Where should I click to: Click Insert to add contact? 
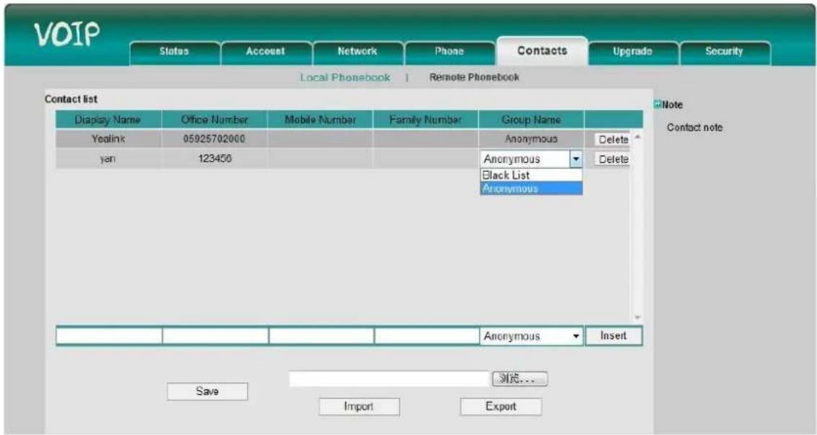tap(613, 336)
